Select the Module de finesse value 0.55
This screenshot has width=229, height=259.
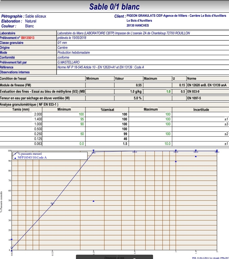(x=139, y=85)
